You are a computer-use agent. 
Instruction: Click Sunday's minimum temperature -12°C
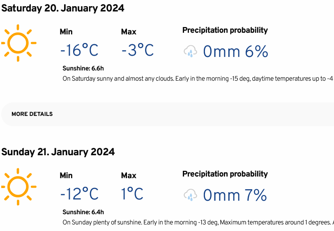pos(79,194)
